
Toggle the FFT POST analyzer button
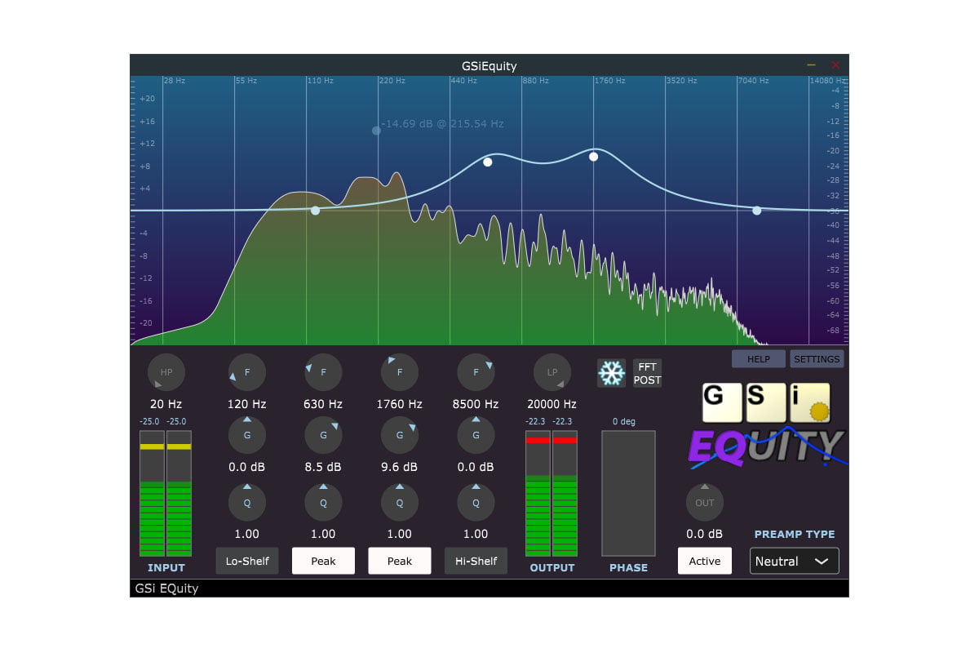648,374
